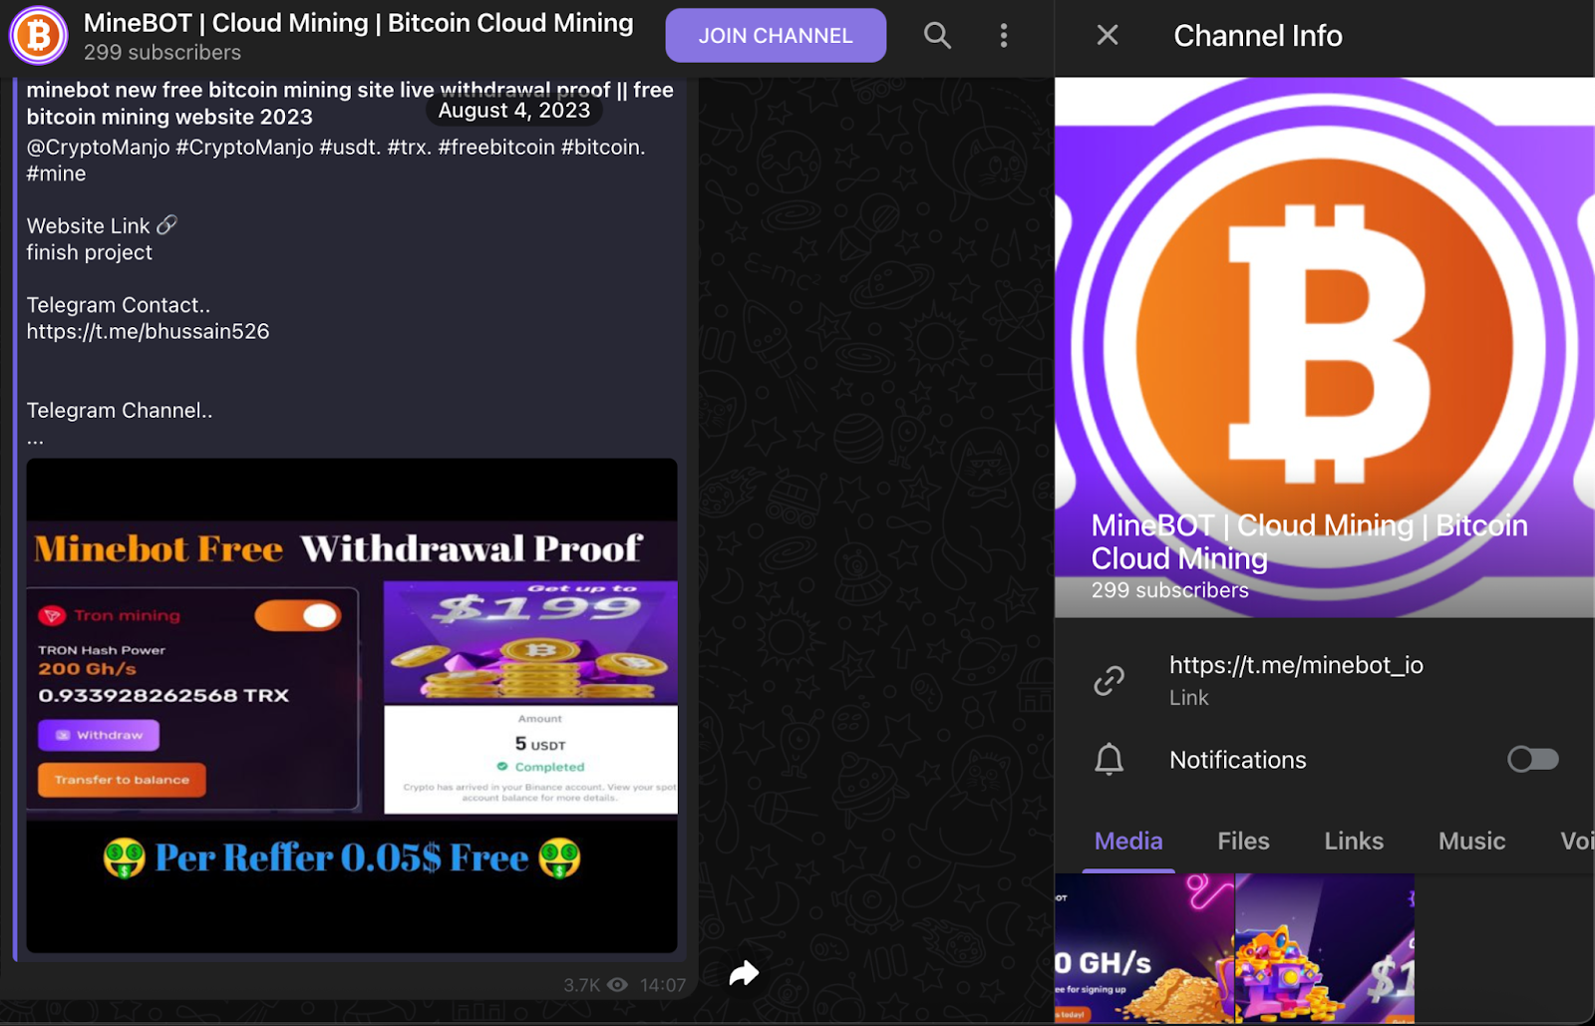Viewport: 1595px width, 1026px height.
Task: Copy the t.me/minebot_io channel link
Action: [x=1296, y=665]
